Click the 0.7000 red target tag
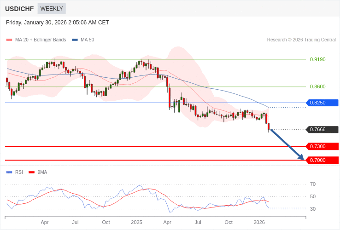This screenshot has width=340, height=230. [322, 160]
